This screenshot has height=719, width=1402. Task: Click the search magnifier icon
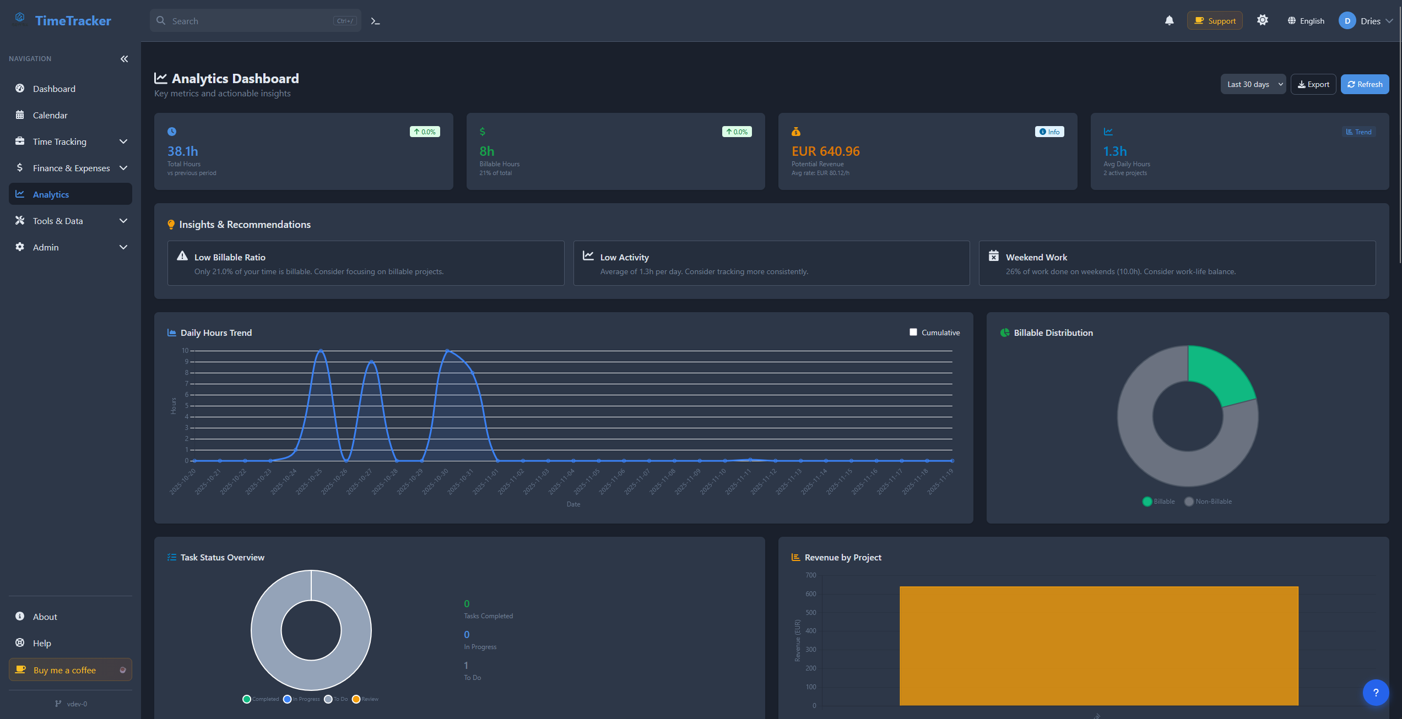160,20
